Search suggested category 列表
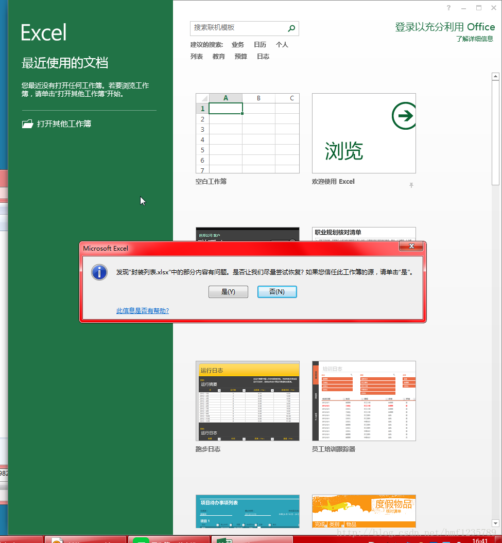 (197, 57)
